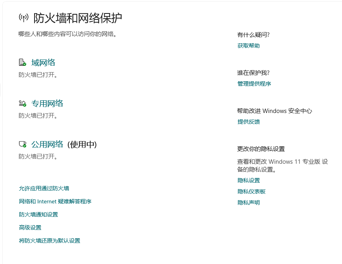Click 将防火墙还原为默认设置
Viewport: 342px width, 264px height.
pyautogui.click(x=50, y=241)
